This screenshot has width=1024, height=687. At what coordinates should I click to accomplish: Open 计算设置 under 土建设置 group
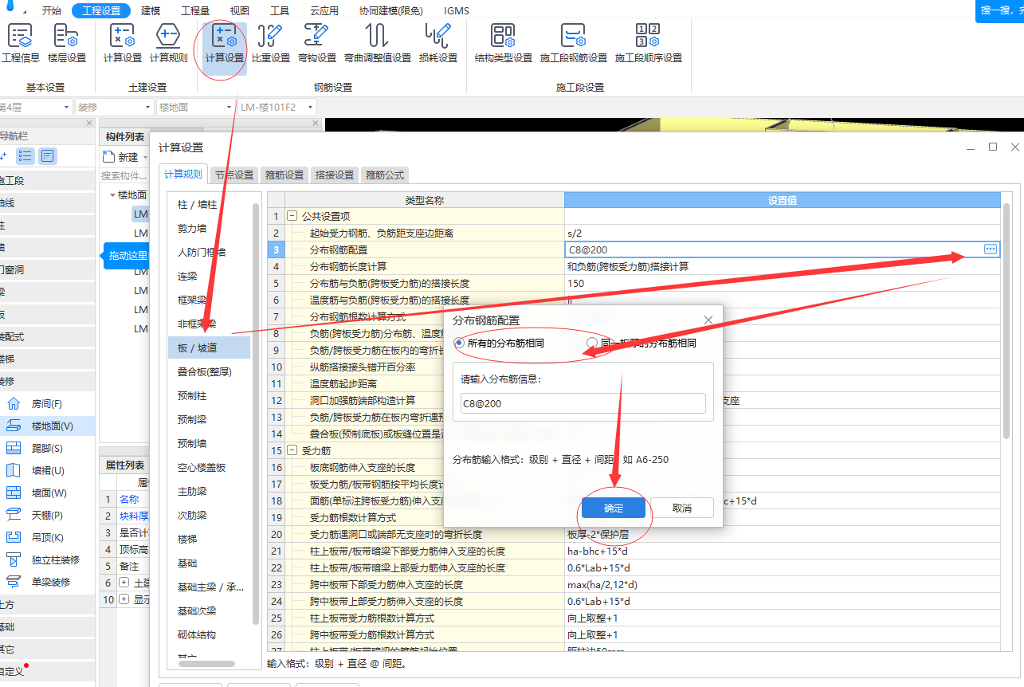point(123,43)
